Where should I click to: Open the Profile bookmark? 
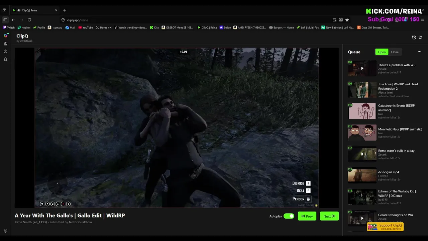(39, 27)
